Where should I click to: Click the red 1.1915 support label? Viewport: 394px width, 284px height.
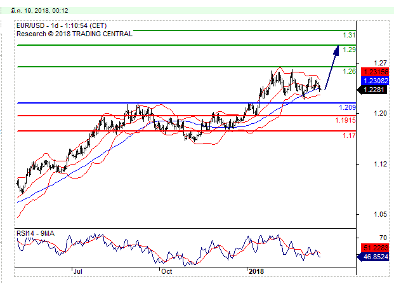click(346, 120)
